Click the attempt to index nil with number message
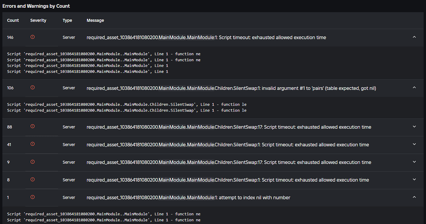This screenshot has width=426, height=224. (x=188, y=197)
